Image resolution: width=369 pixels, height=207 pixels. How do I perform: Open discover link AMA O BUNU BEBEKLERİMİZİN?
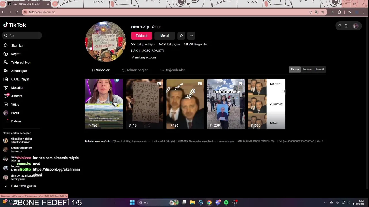256,141
